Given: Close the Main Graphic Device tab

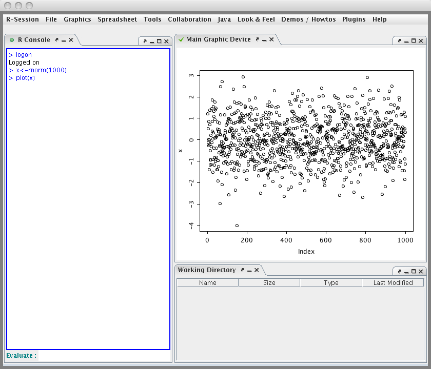Looking at the screenshot, I should (271, 39).
